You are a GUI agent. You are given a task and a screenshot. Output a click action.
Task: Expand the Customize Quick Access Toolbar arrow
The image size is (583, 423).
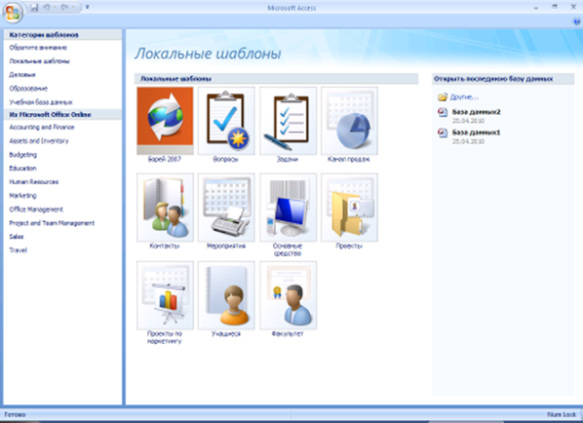(x=88, y=7)
